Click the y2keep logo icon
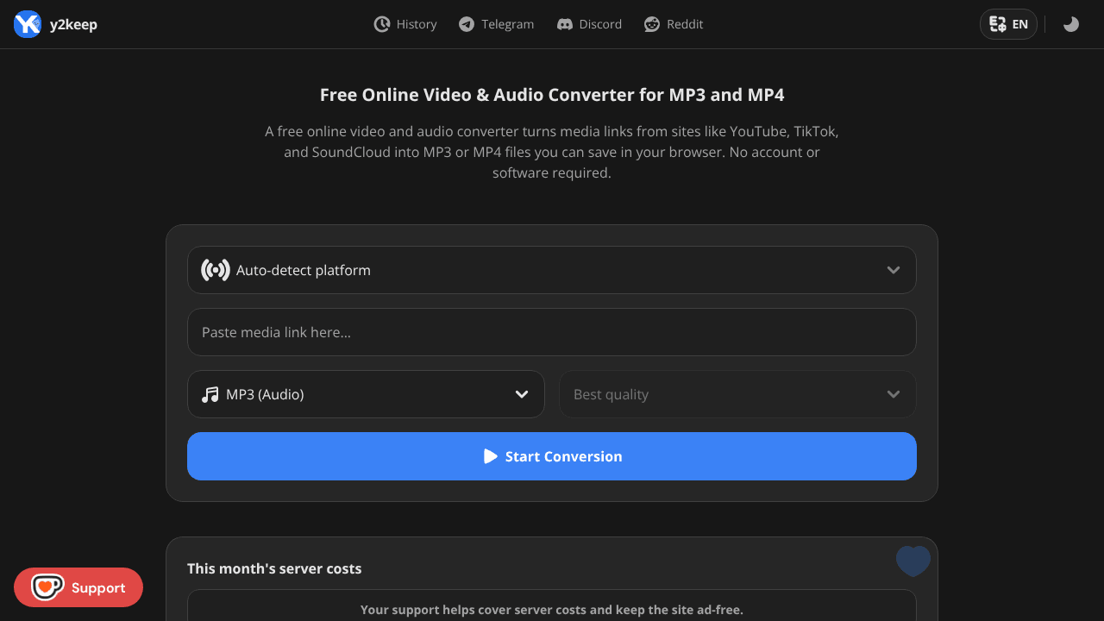This screenshot has width=1104, height=621. tap(28, 24)
